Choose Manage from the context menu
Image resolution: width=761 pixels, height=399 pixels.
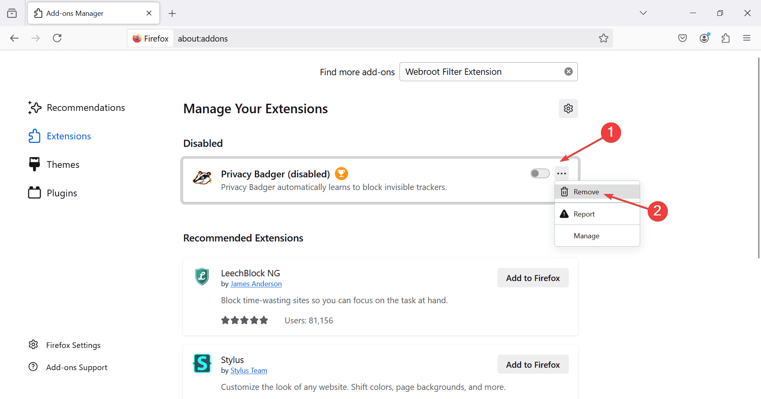[597, 236]
